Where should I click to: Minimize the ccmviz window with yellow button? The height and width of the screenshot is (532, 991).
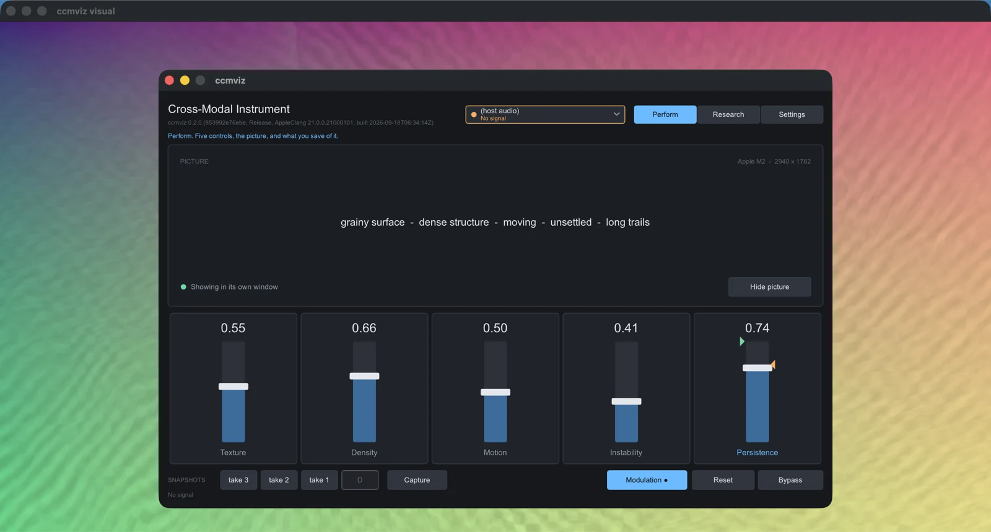point(185,80)
